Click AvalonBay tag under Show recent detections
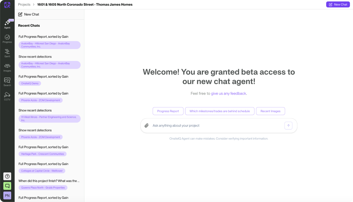 tap(50, 65)
